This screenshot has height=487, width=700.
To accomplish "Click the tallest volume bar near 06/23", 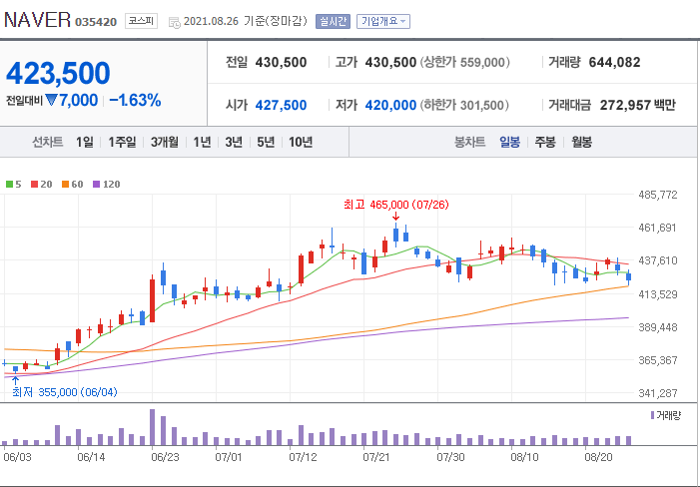I will pos(152,427).
